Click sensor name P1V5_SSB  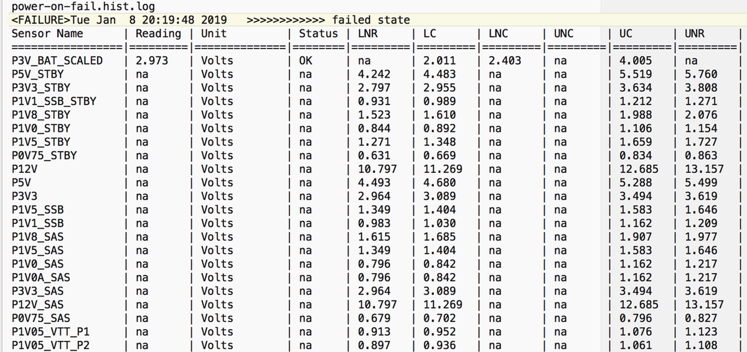37,210
